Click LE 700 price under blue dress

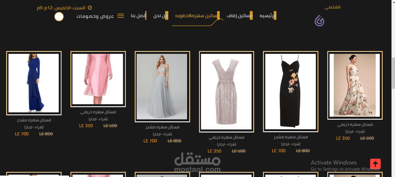pyautogui.click(x=22, y=134)
